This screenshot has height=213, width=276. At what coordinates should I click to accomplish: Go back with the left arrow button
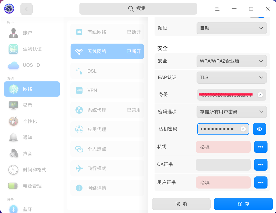click(x=26, y=9)
